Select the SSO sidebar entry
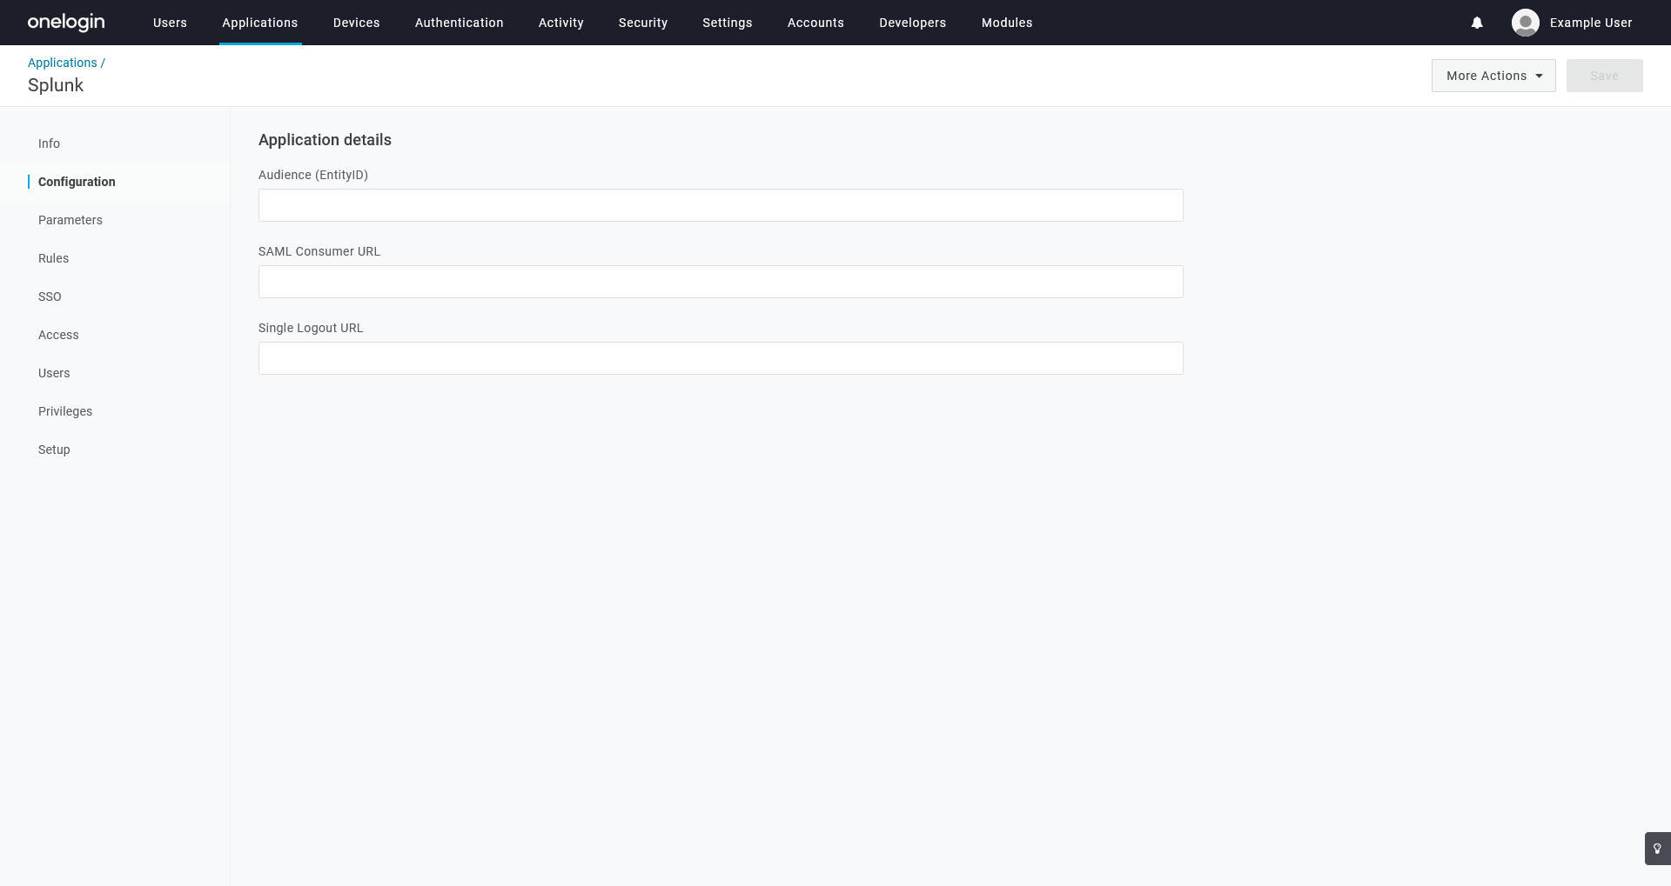The height and width of the screenshot is (886, 1671). (x=50, y=296)
